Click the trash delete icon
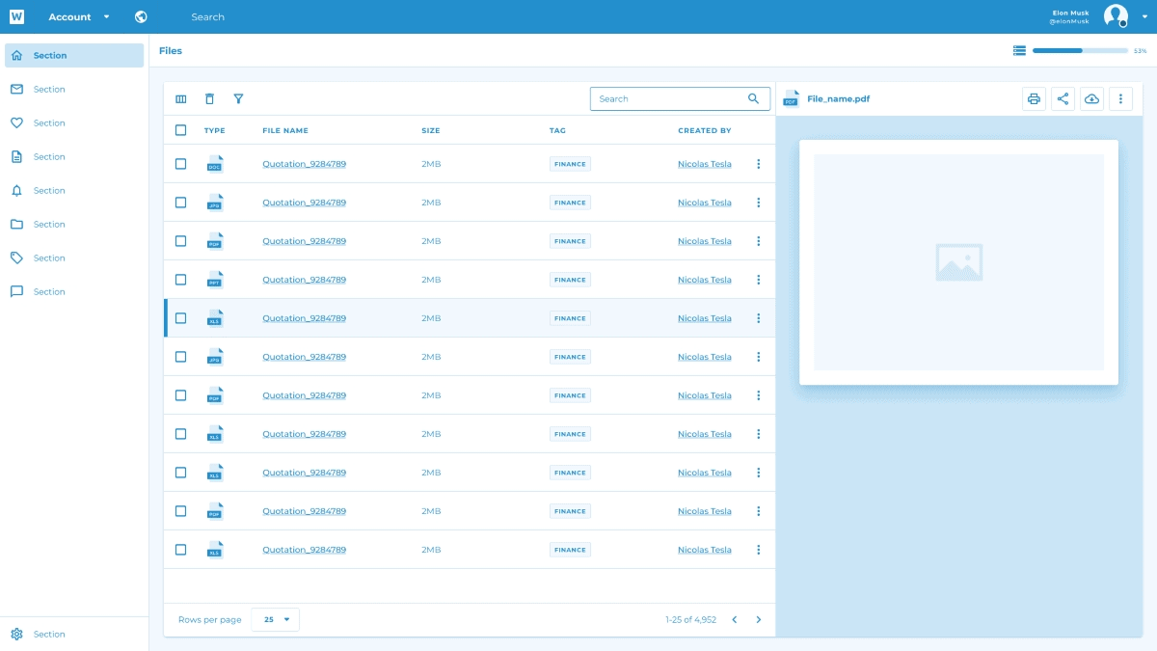 [209, 98]
